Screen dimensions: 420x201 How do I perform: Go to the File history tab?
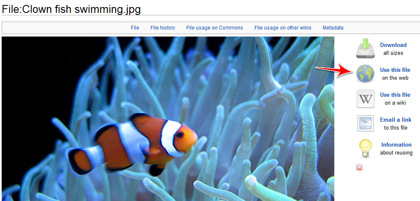163,27
